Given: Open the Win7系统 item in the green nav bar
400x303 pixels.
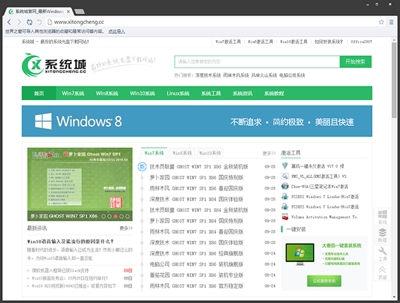Looking at the screenshot, I should click(x=73, y=93).
